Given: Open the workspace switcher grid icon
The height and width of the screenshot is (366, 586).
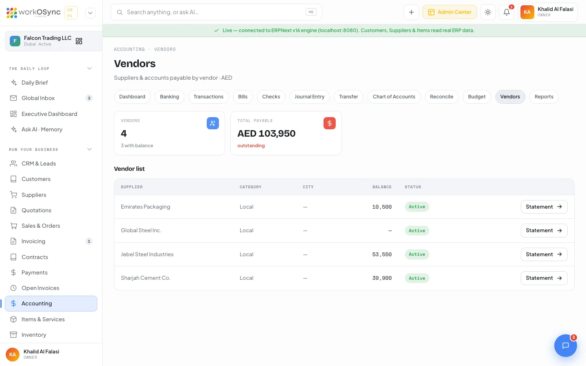Looking at the screenshot, I should point(79,41).
